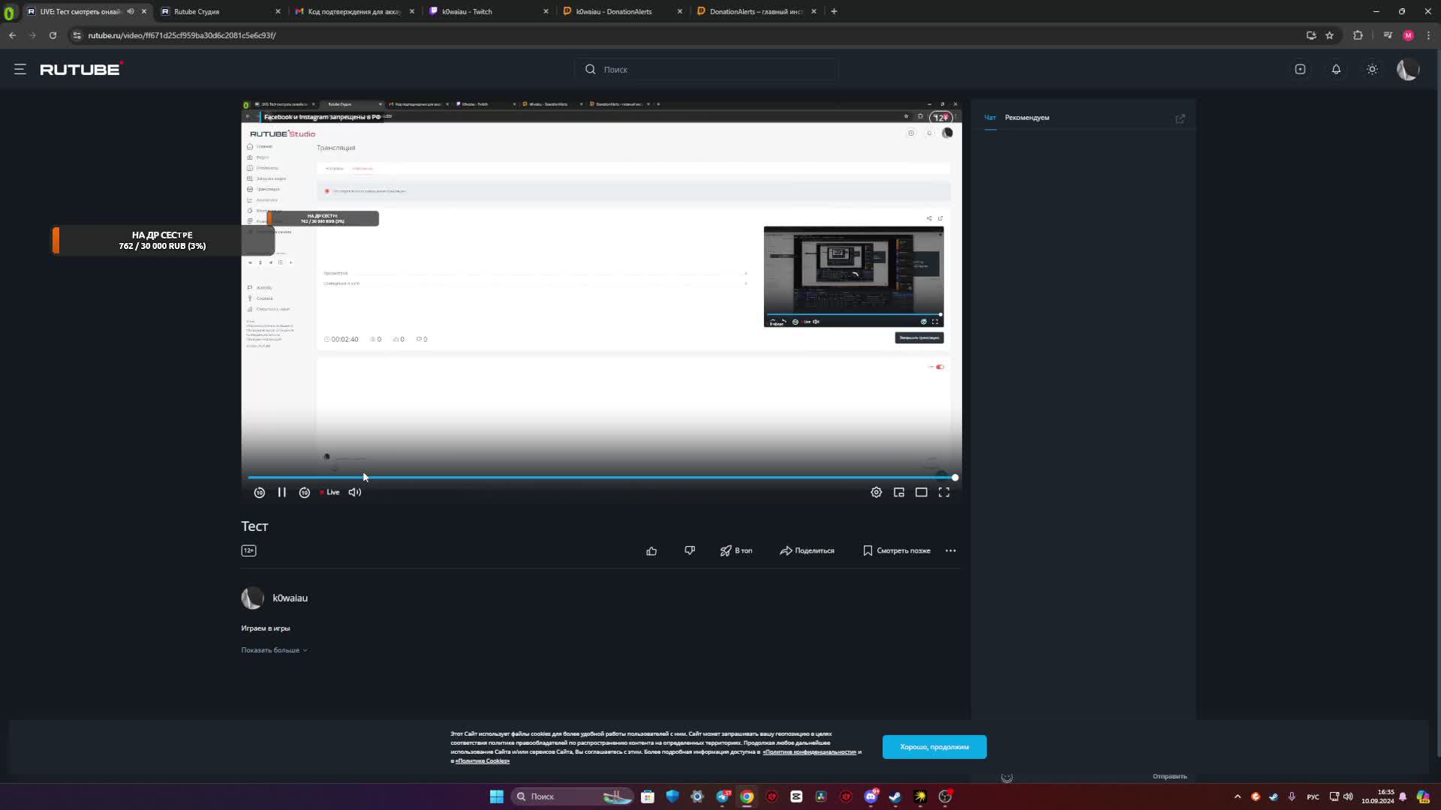Pause the live stream playback

(x=281, y=493)
